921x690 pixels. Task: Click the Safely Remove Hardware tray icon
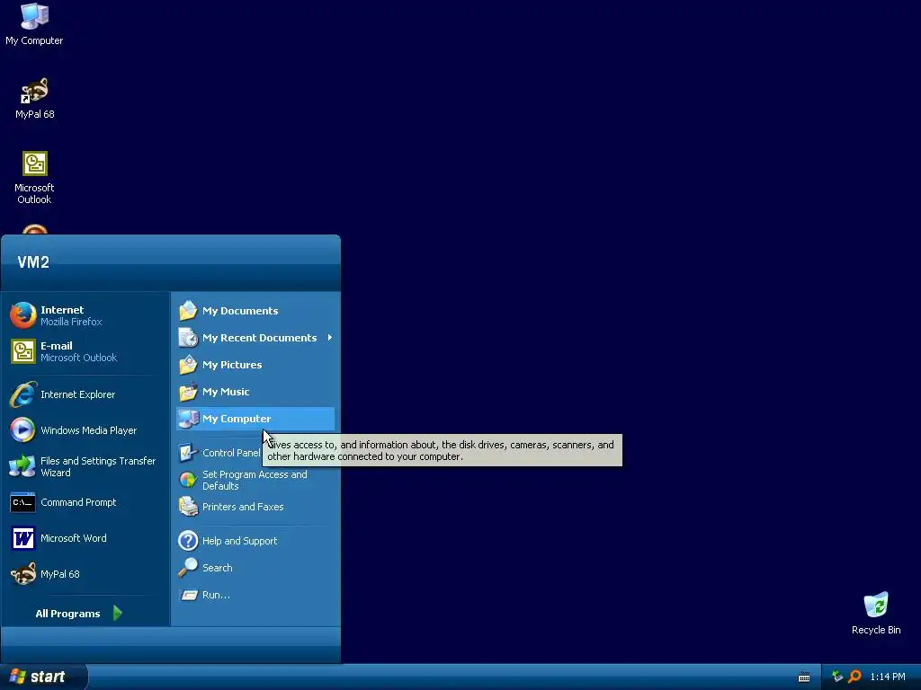tap(837, 677)
